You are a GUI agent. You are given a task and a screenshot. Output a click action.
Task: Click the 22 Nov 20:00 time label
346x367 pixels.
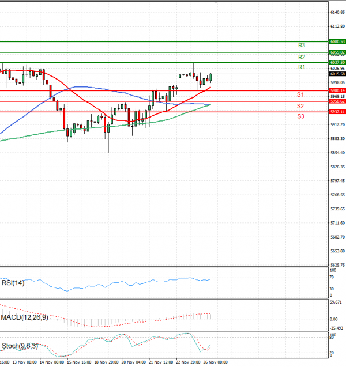(188, 362)
